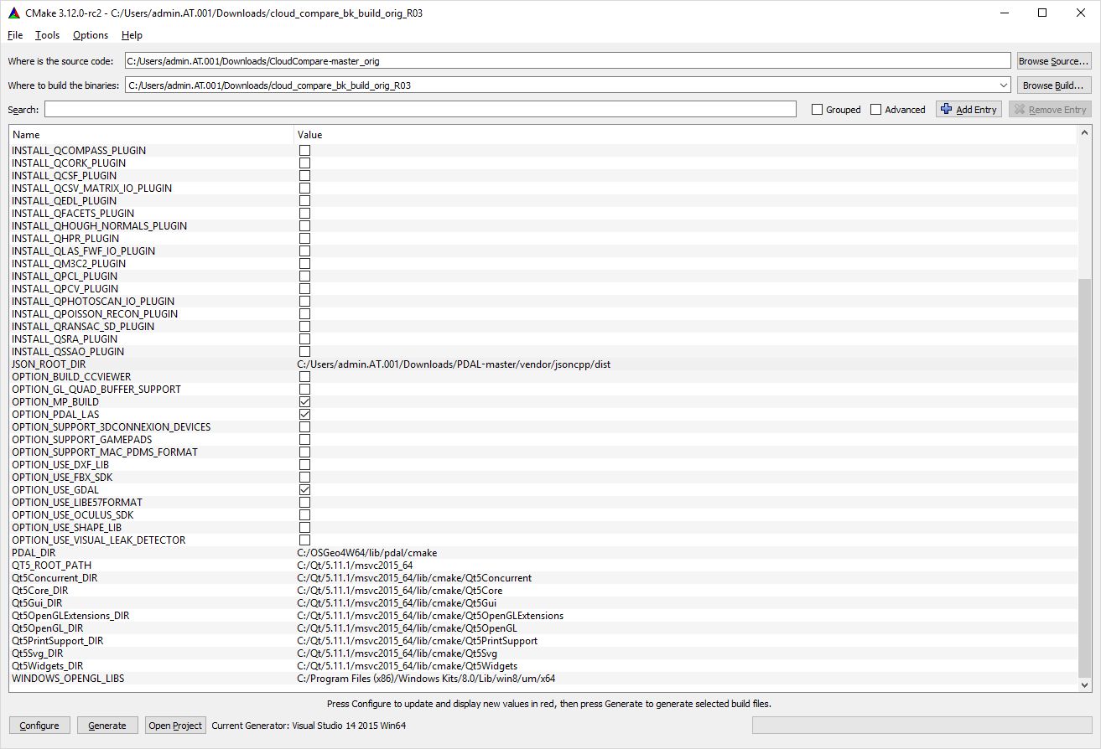Check OPTION_USE_SHAPE_LIB checkbox
1101x749 pixels.
(304, 528)
